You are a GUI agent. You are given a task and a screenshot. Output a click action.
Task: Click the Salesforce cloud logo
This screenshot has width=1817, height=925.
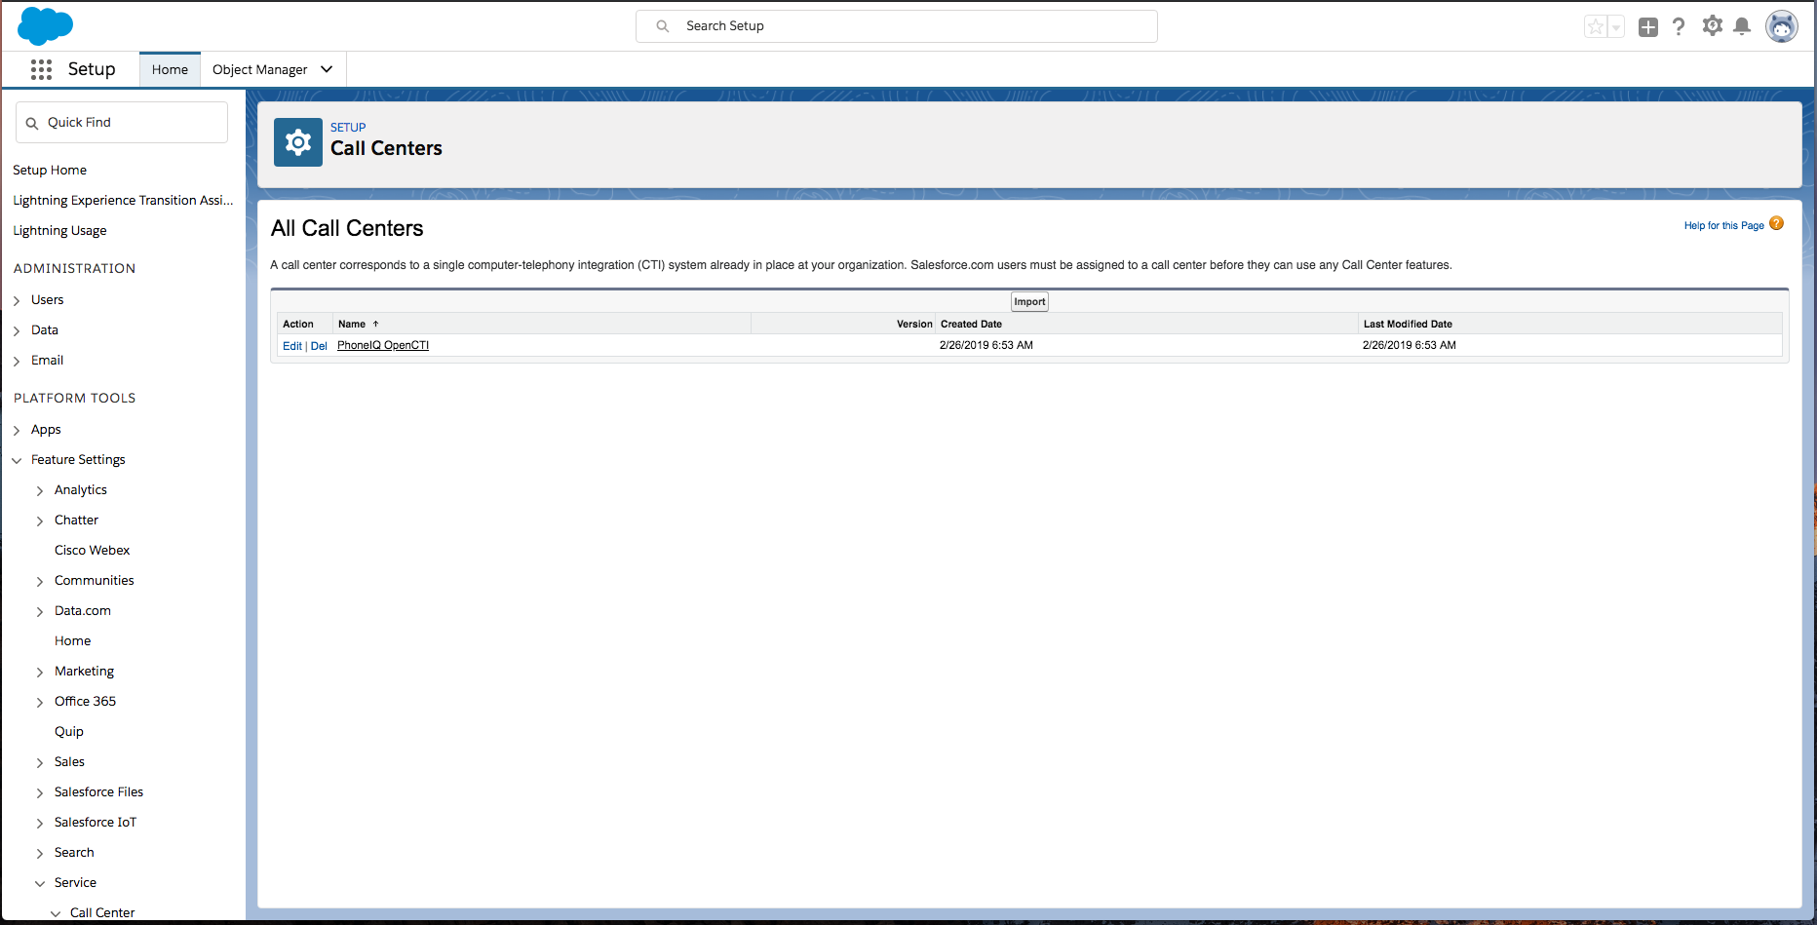point(45,25)
